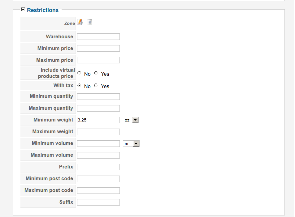Image resolution: width=295 pixels, height=217 pixels.
Task: Select No for Include virtual products price
Action: (x=79, y=73)
